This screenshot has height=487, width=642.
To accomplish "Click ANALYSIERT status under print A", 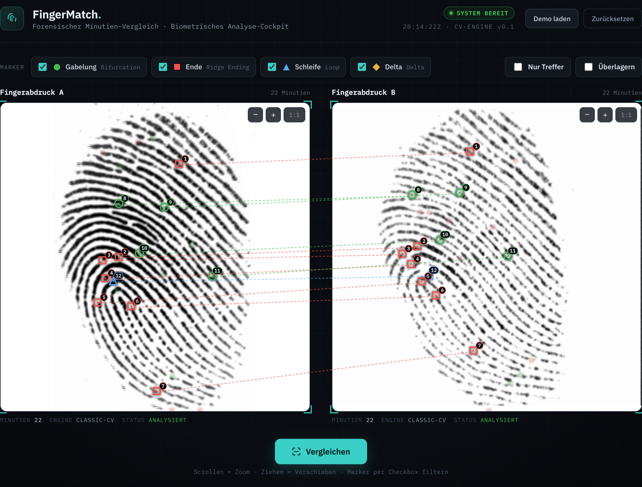I will [168, 420].
